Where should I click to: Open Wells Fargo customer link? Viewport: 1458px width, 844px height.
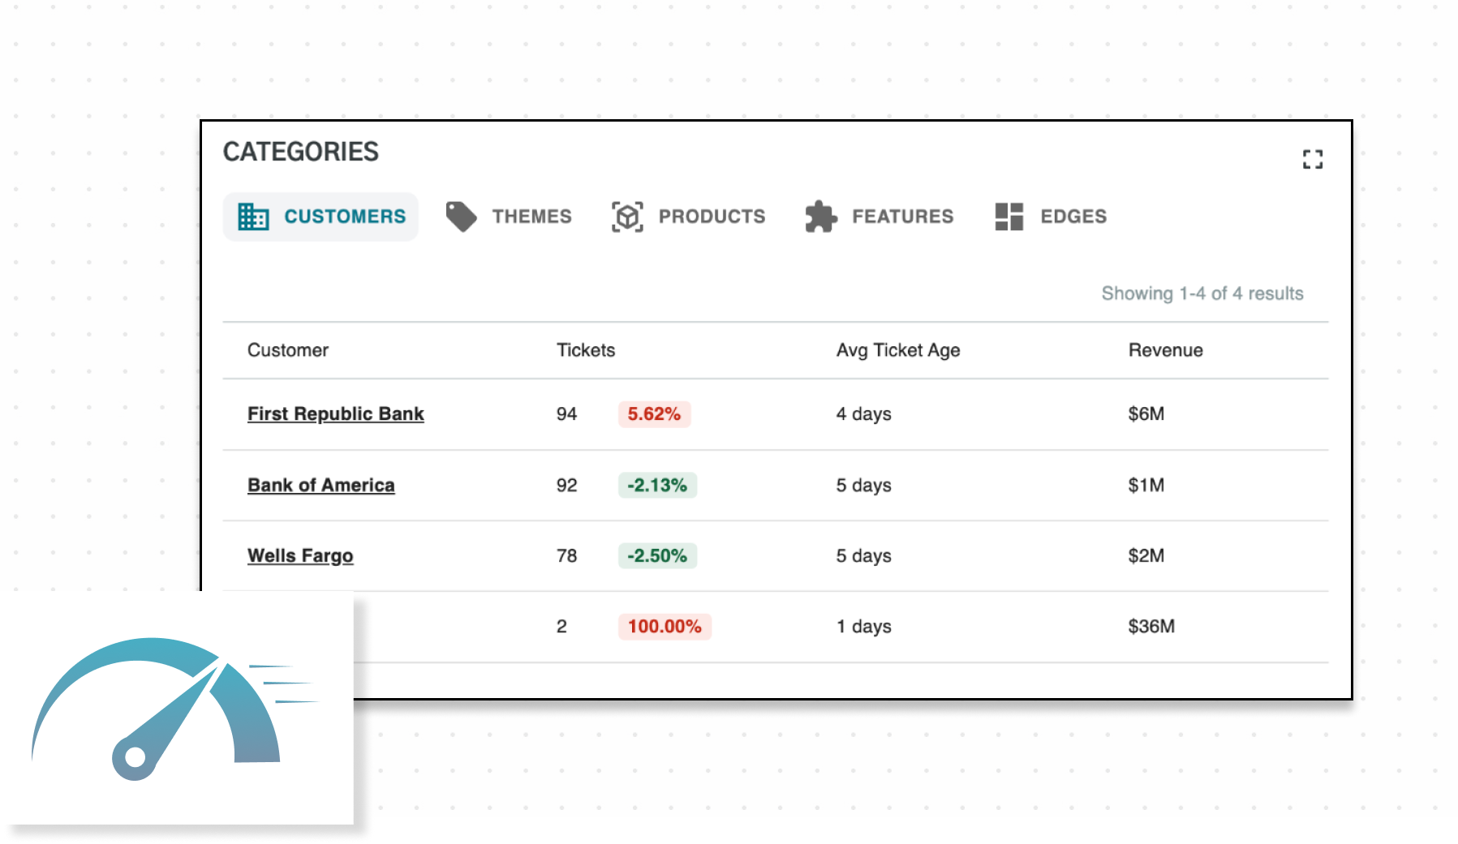coord(300,556)
